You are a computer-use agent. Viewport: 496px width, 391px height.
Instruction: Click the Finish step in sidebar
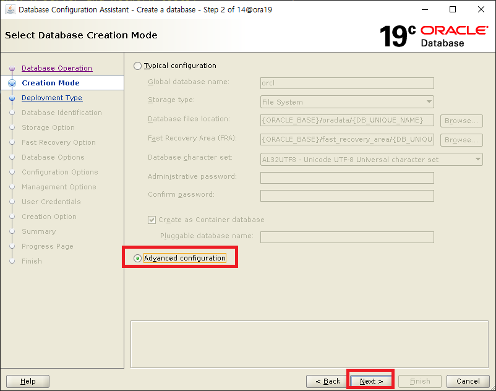click(x=32, y=261)
